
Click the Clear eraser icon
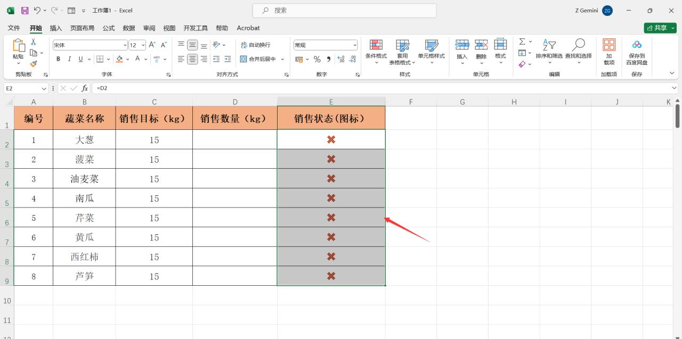point(522,64)
